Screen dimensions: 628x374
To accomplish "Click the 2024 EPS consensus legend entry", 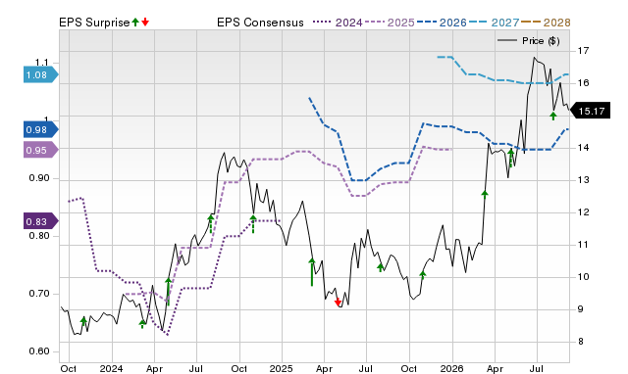I will pos(338,23).
